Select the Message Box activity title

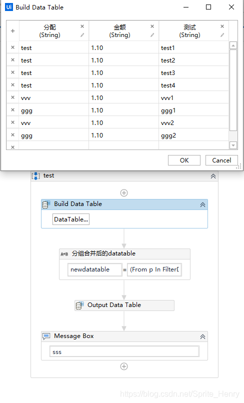click(x=74, y=336)
